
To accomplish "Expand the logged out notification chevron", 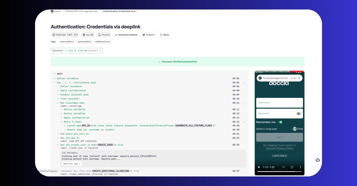I will click(299, 78).
